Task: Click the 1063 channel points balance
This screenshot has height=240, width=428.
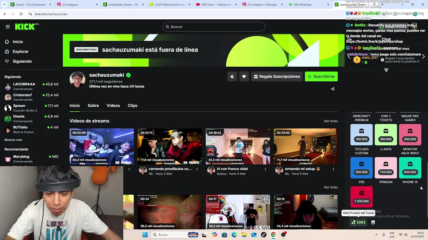Action: point(358,222)
